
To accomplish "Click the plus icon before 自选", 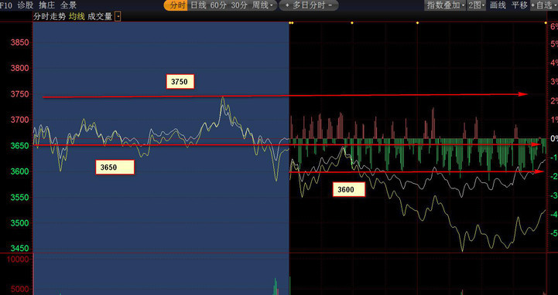I will [532, 5].
